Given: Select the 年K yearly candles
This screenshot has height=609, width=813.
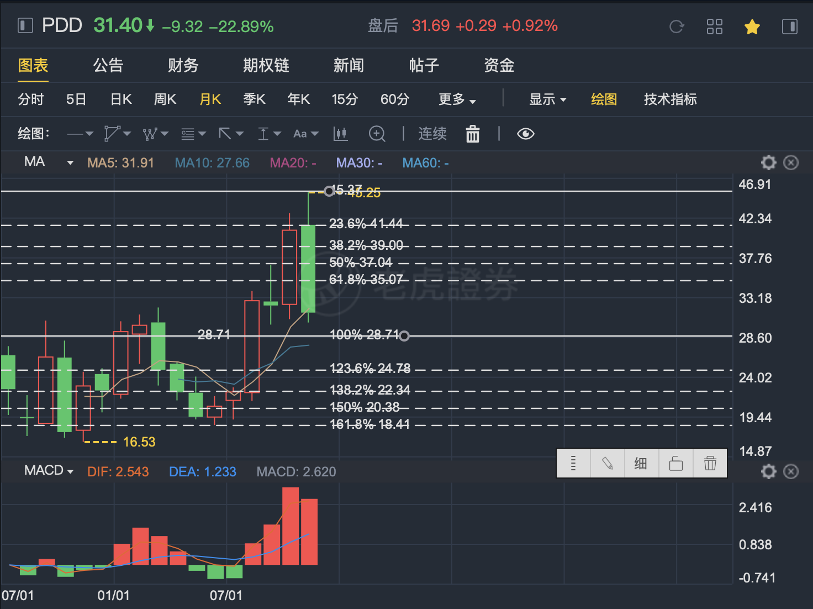Looking at the screenshot, I should pyautogui.click(x=299, y=99).
